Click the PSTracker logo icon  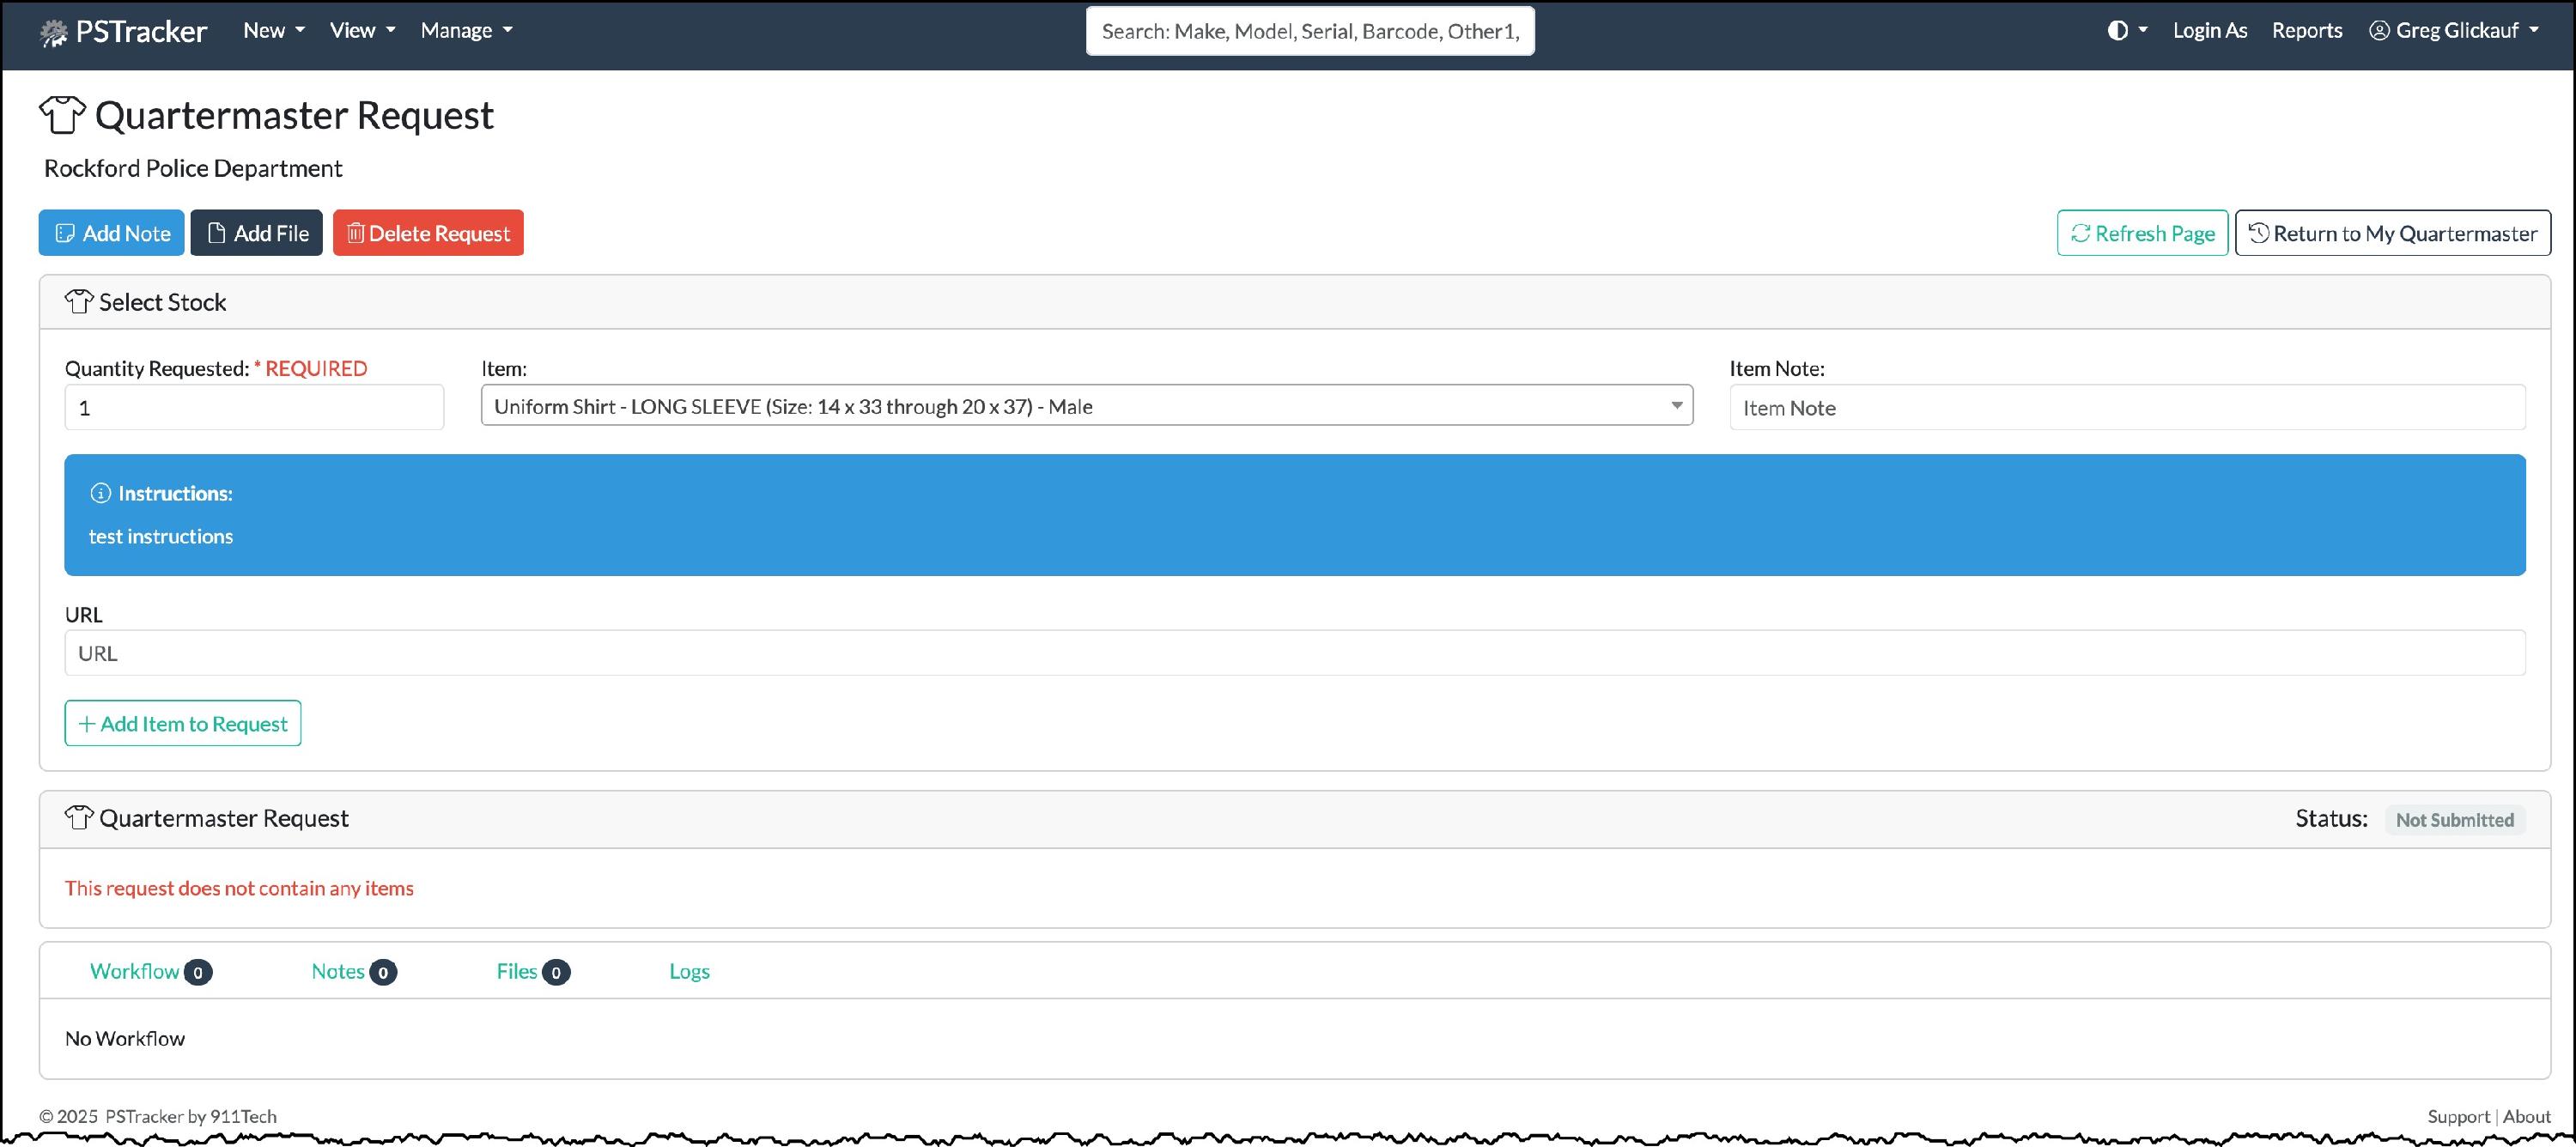tap(53, 33)
